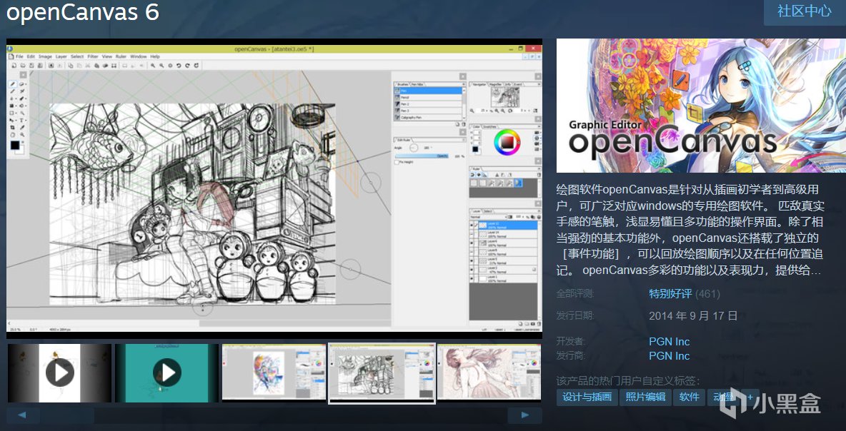
Task: Click the Save icon in openCanvas toolbar
Action: tap(31, 65)
